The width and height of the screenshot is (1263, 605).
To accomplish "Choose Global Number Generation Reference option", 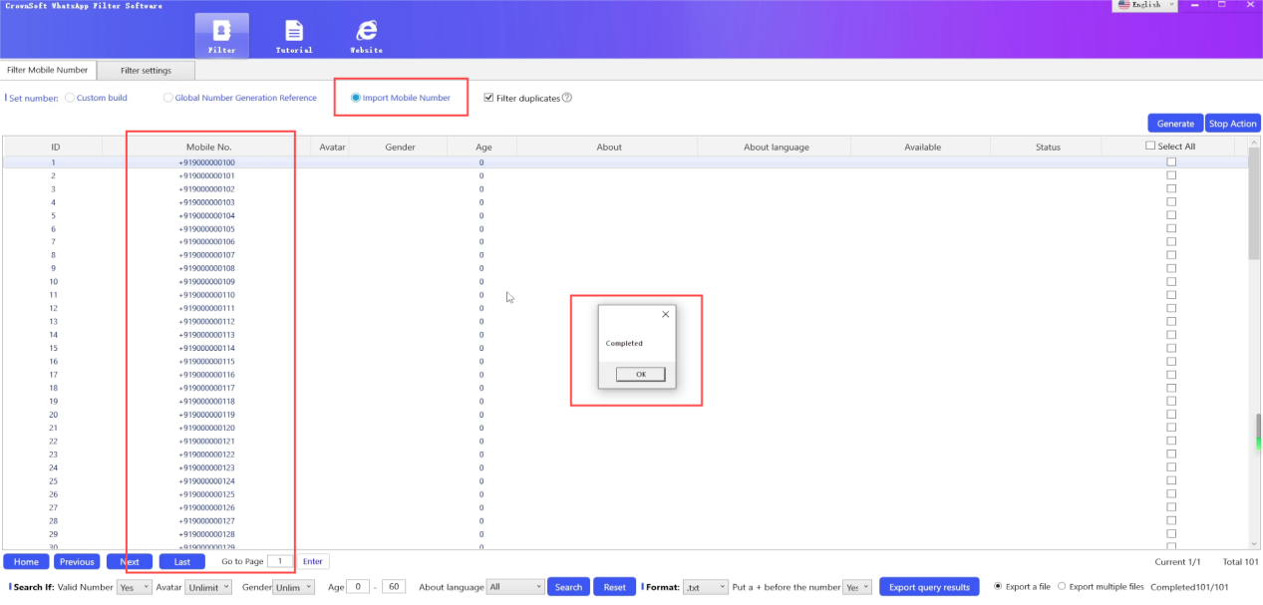I will pyautogui.click(x=167, y=98).
